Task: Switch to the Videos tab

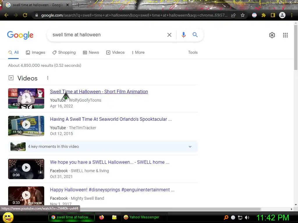Action: pos(115,53)
